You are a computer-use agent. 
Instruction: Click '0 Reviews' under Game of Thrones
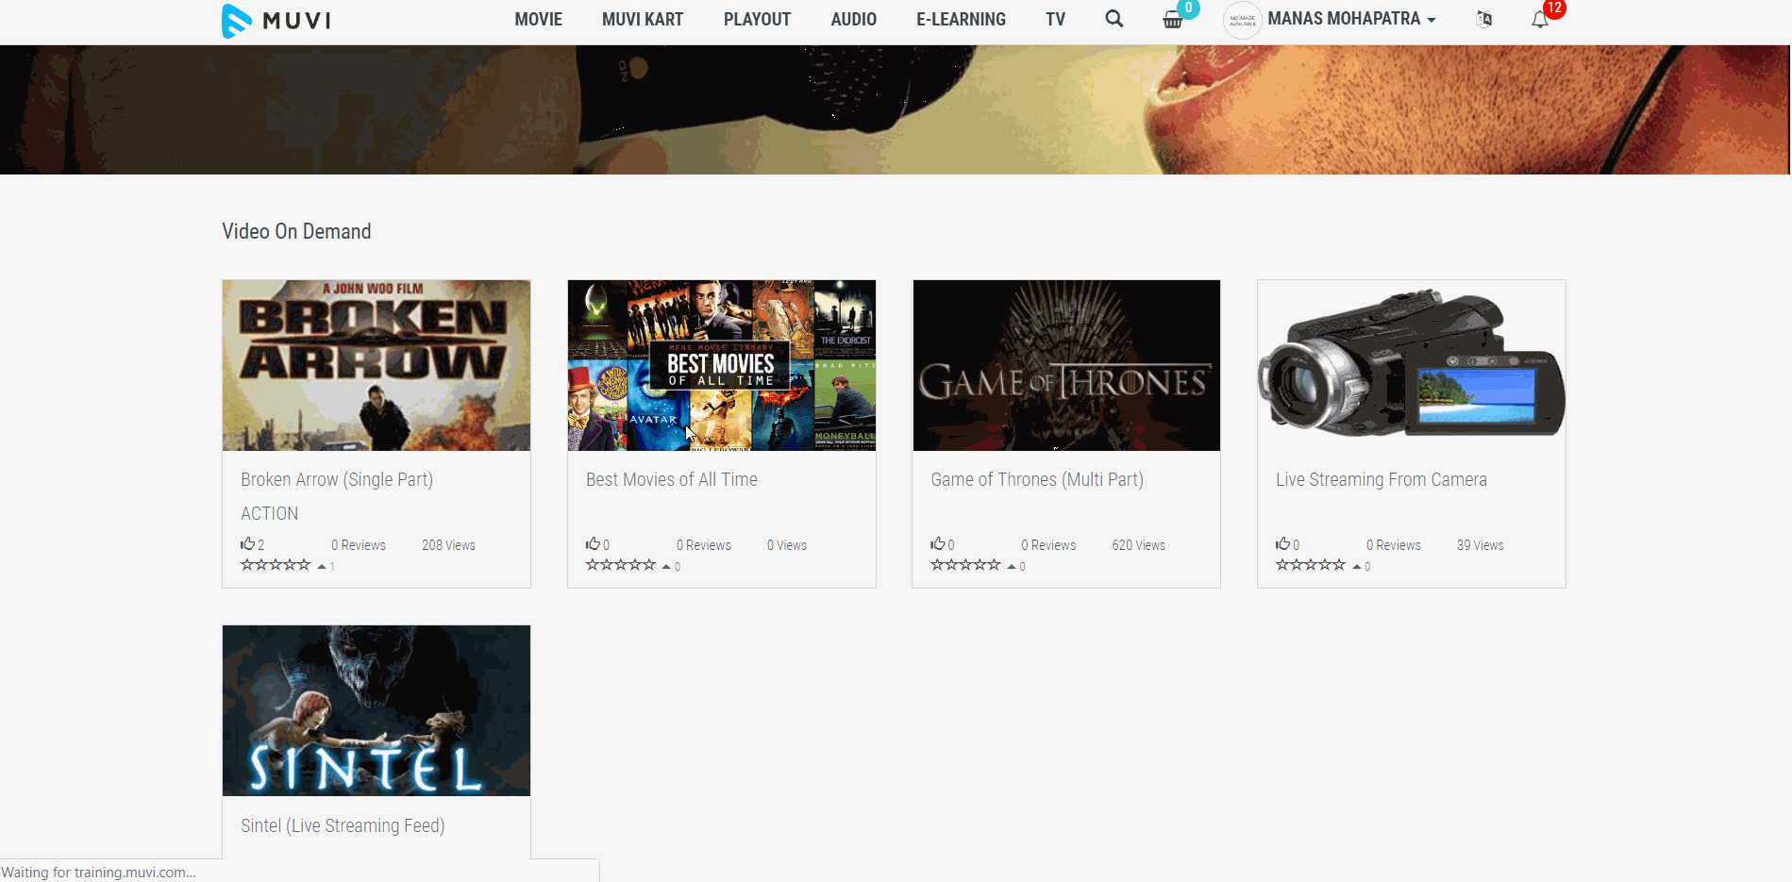coord(1048,545)
